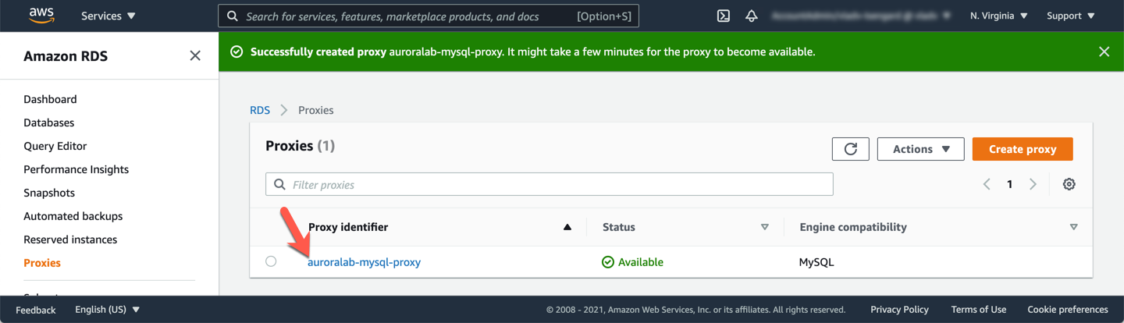Image resolution: width=1124 pixels, height=323 pixels.
Task: Go to Performance Insights in sidebar
Action: (76, 169)
